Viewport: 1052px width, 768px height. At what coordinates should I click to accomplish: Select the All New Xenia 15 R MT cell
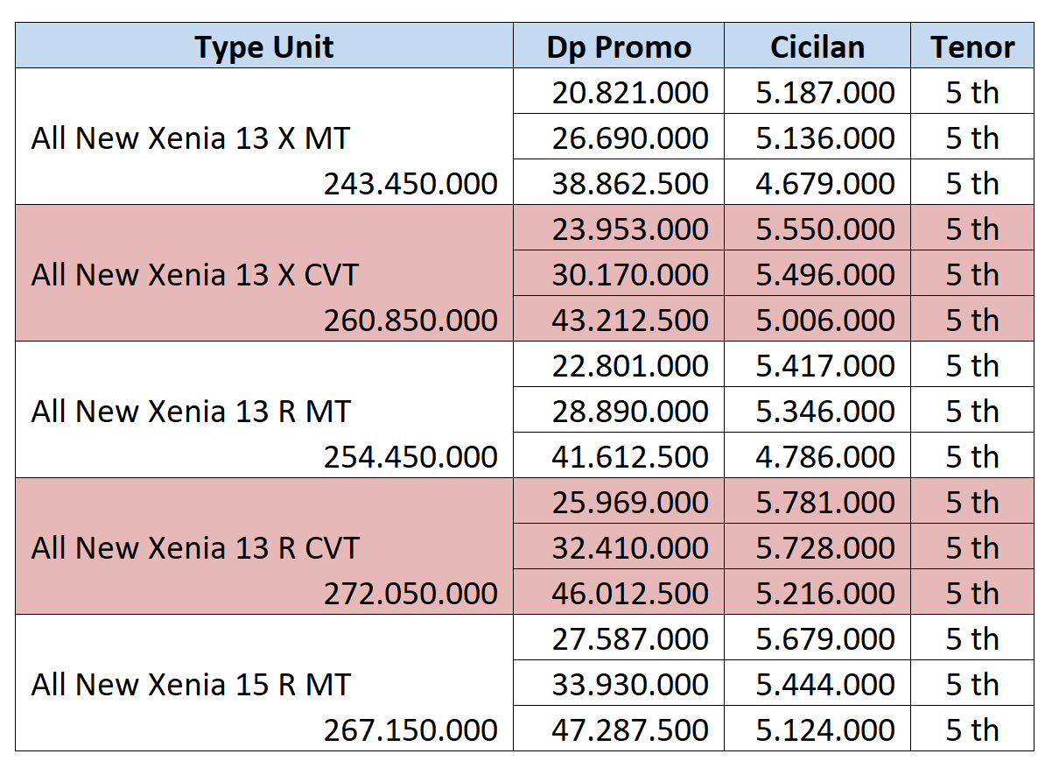(191, 685)
